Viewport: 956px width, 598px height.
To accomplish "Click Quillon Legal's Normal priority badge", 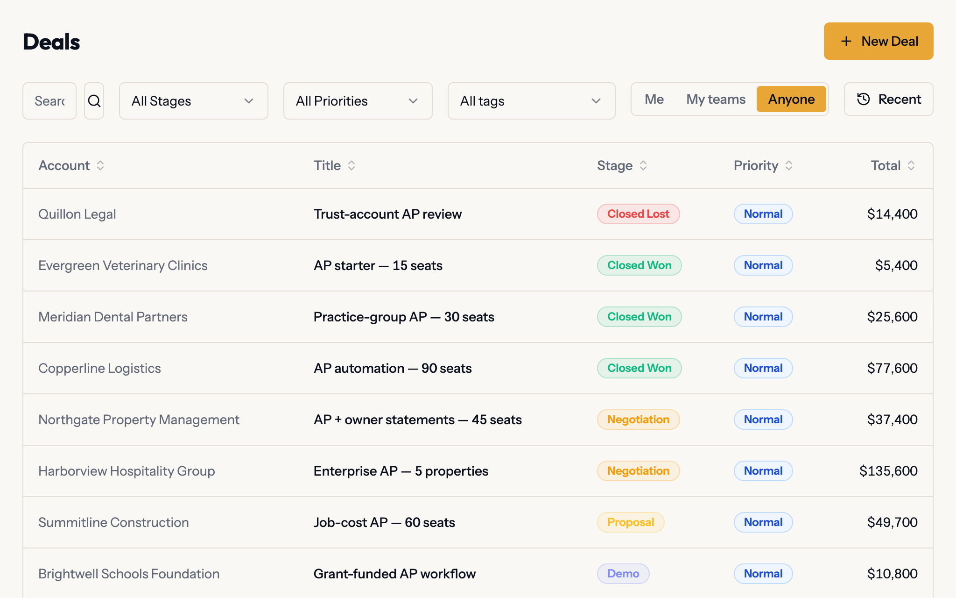I will tap(763, 214).
